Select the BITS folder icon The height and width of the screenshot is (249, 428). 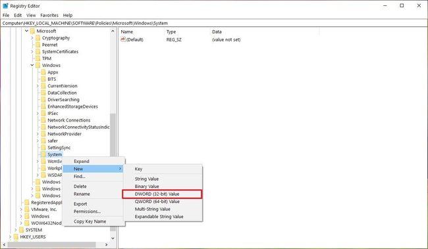[43, 79]
